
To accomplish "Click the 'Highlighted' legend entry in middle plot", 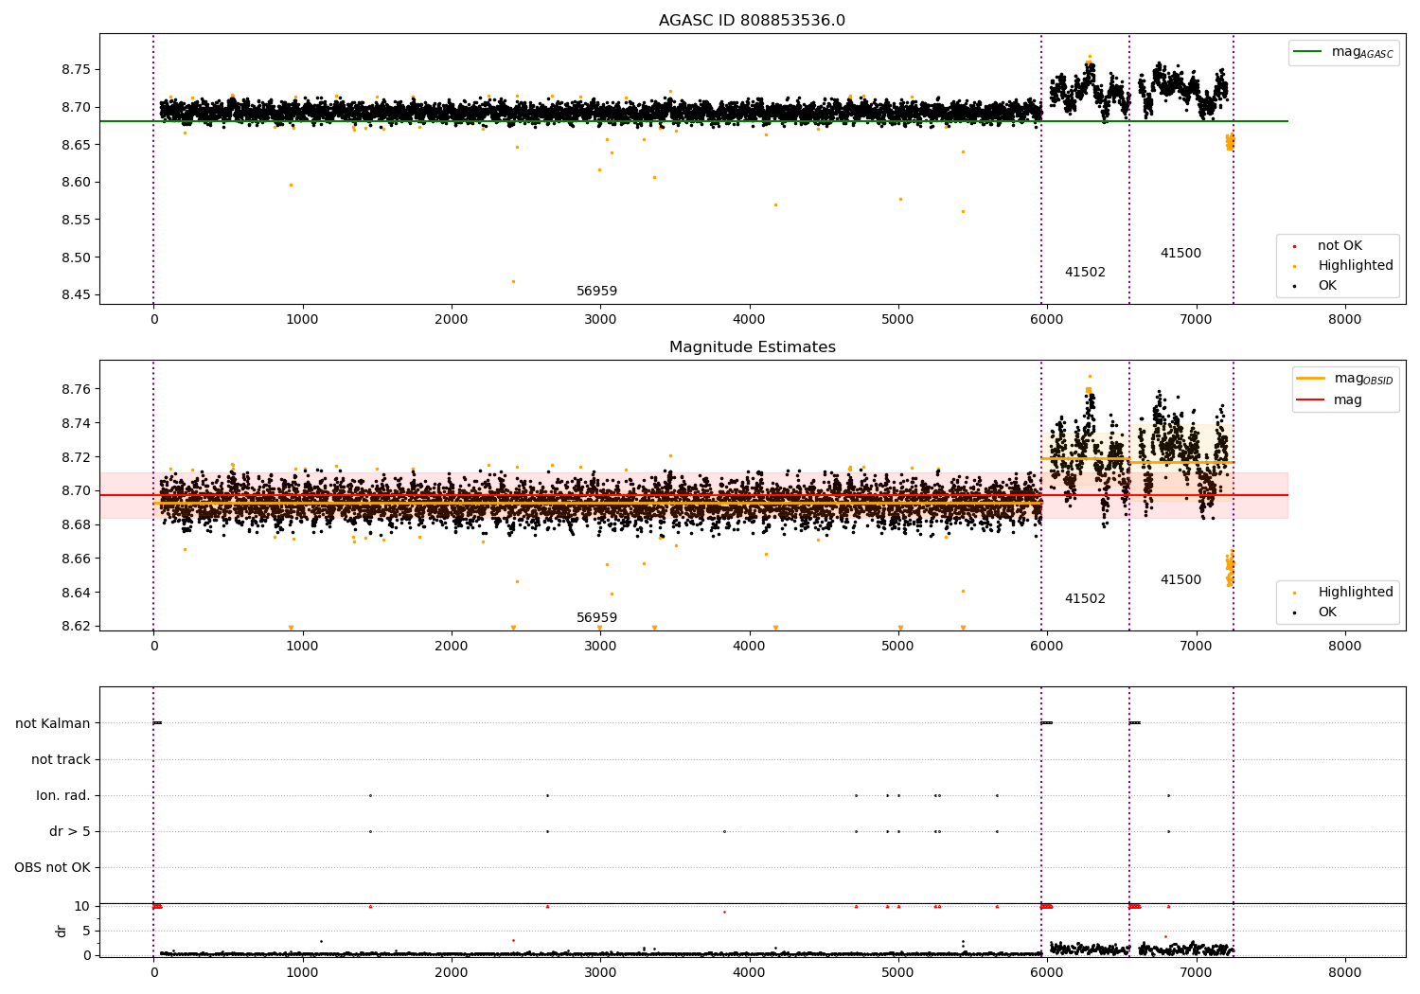I will (1355, 593).
